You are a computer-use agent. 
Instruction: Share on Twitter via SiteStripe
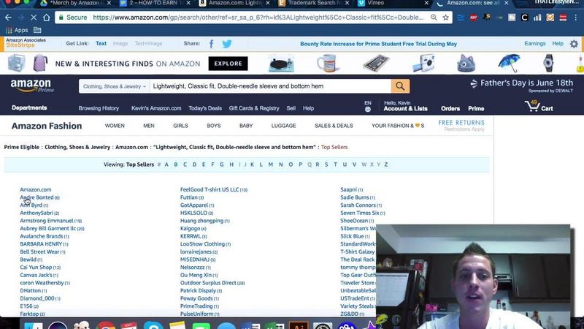coord(227,44)
